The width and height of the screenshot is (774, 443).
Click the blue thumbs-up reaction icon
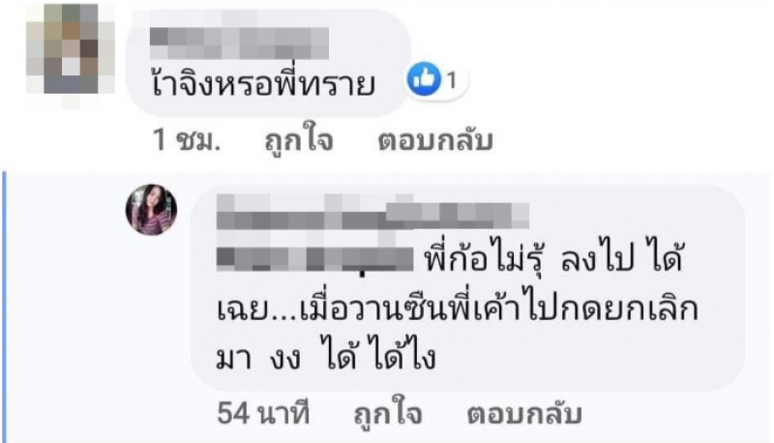click(424, 79)
